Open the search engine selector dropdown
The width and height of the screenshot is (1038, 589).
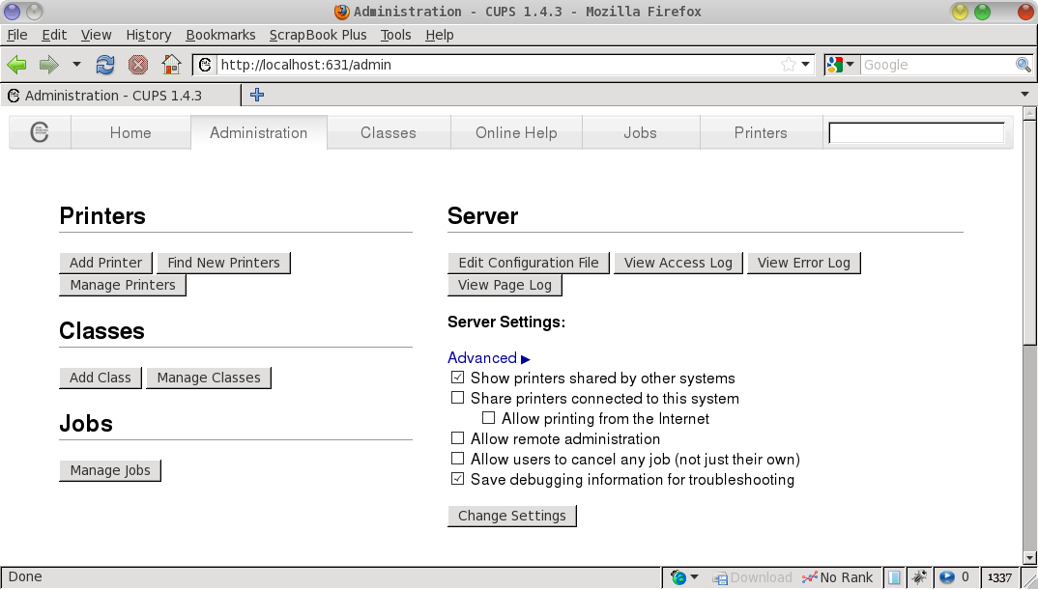point(841,65)
